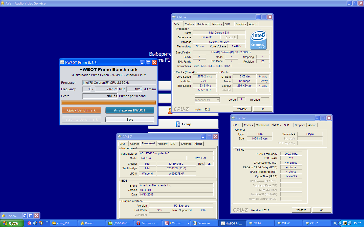Screen dimensions: 364x227
Task: Click the Memory CPU-Z window title icon
Action: coord(233,118)
